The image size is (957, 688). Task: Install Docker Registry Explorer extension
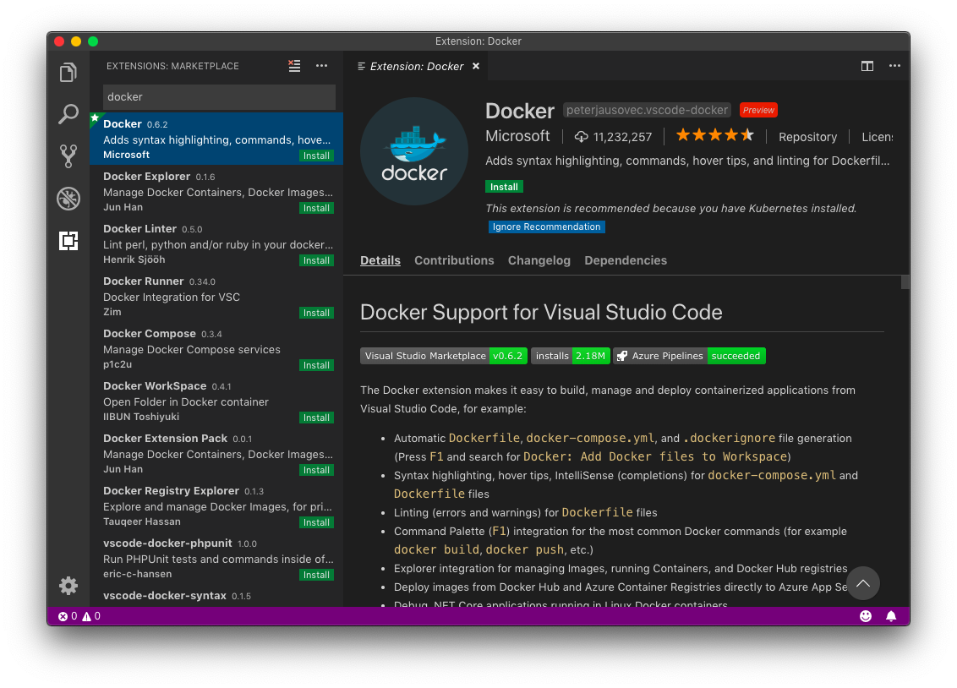[x=316, y=522]
